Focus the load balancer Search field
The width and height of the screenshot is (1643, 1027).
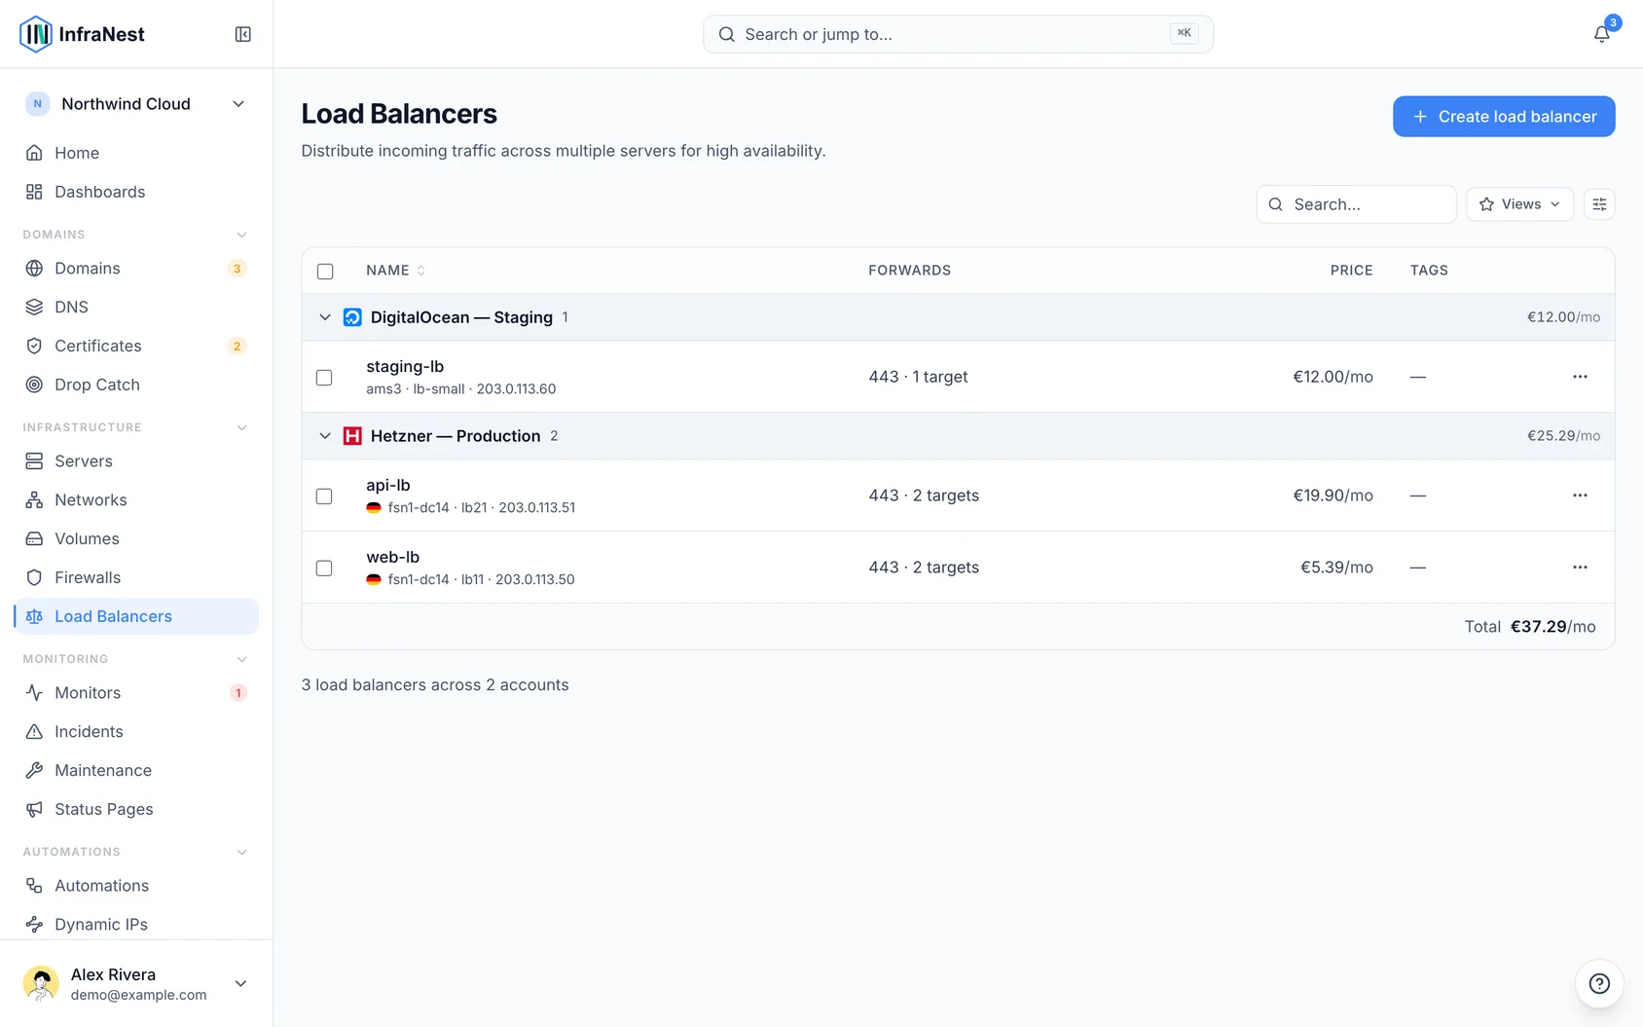click(x=1356, y=204)
